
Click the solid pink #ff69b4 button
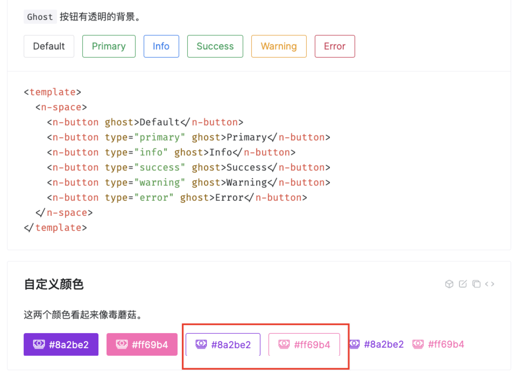pos(142,344)
